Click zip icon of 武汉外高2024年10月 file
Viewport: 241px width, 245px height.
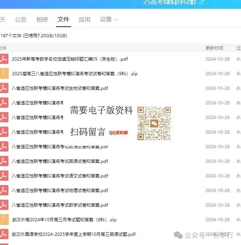pyautogui.click(x=4, y=219)
